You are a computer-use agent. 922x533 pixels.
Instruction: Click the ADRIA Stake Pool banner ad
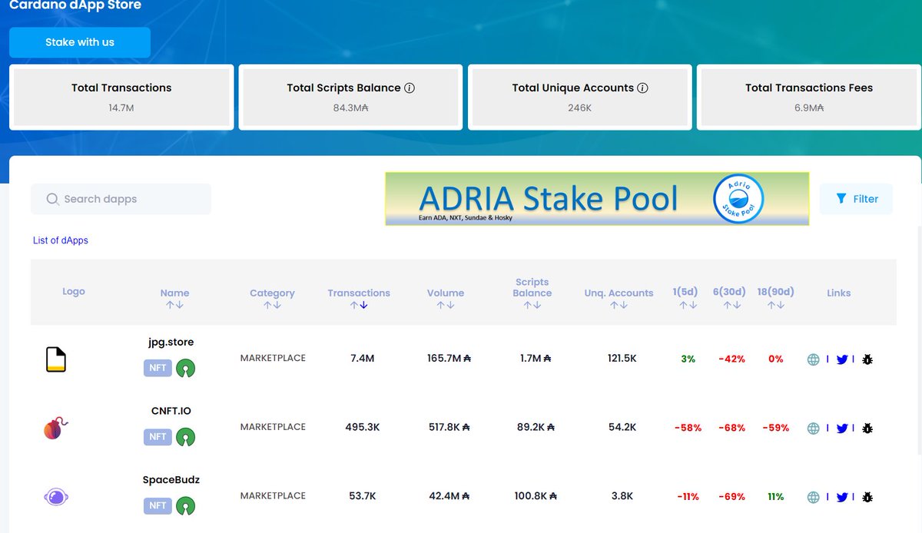point(597,199)
